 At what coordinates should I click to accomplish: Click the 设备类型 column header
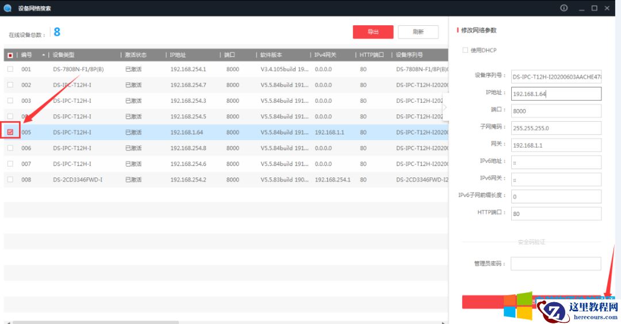click(x=64, y=55)
